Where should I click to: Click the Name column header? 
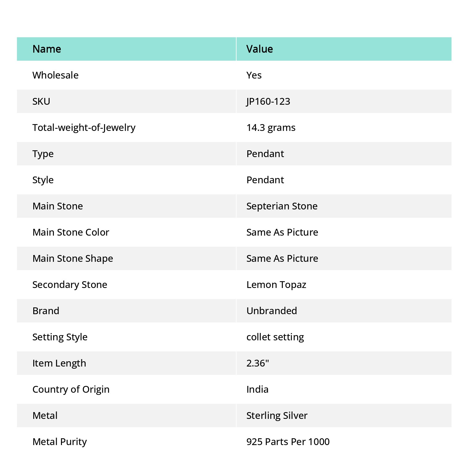(47, 49)
